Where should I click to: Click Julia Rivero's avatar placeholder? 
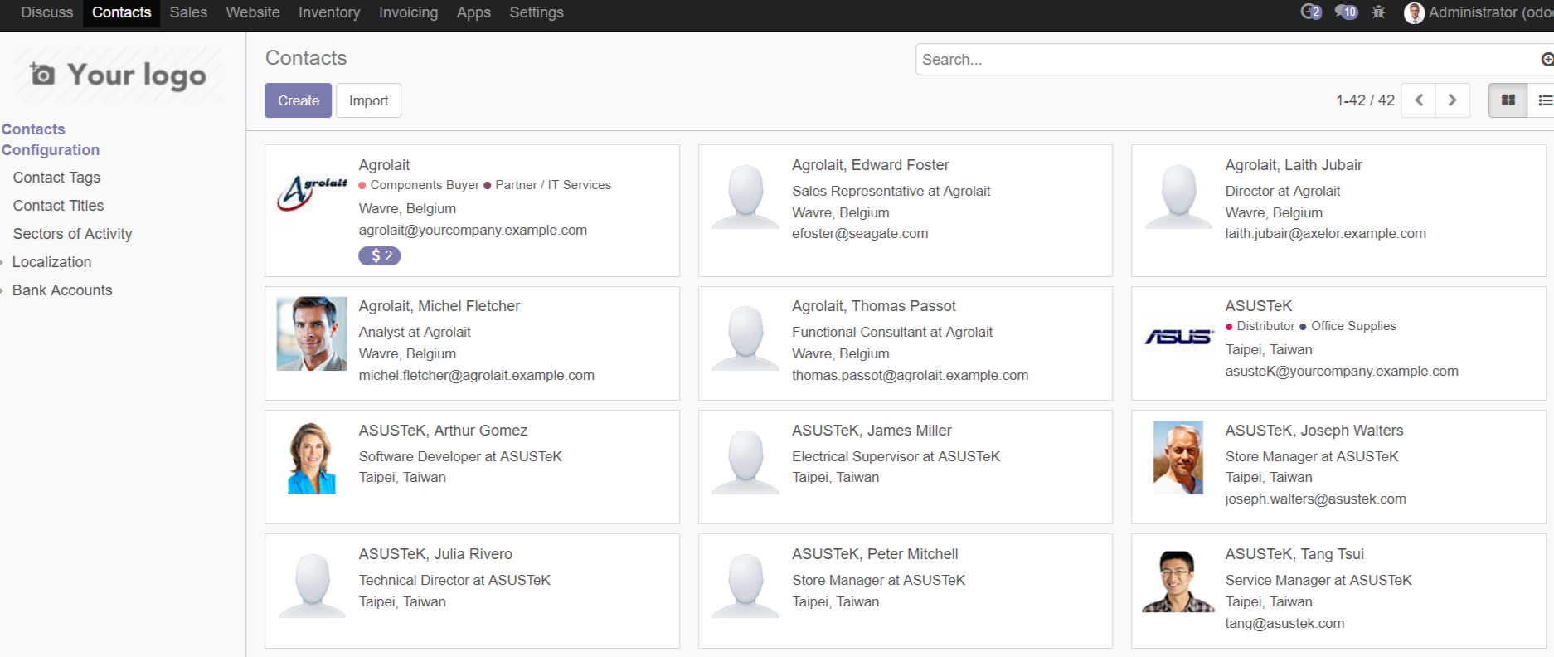(x=312, y=586)
